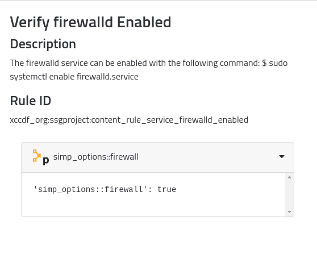Click the word Enabled in title
The image size is (317, 271).
point(144,22)
